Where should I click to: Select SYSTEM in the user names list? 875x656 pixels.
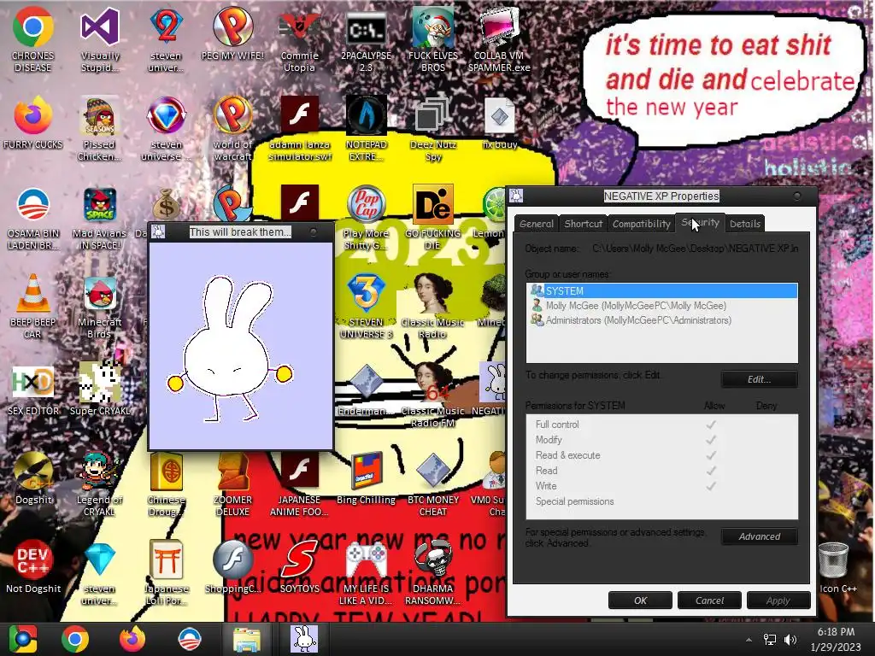[662, 290]
